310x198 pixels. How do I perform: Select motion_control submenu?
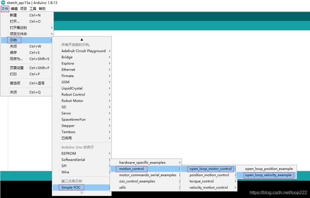coord(146,169)
